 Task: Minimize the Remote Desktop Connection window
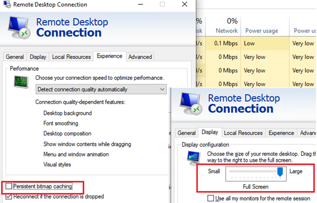(140, 4)
